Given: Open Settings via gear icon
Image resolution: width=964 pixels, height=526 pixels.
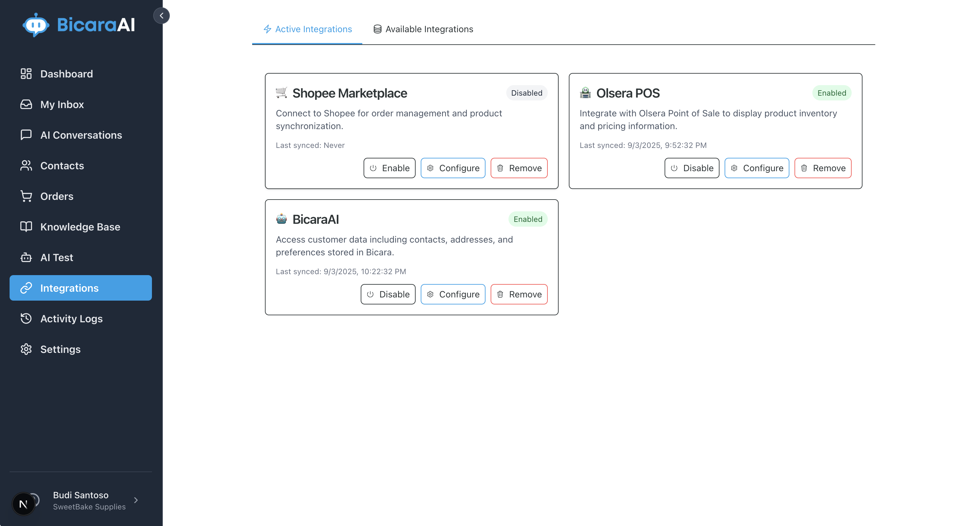Looking at the screenshot, I should tap(26, 349).
